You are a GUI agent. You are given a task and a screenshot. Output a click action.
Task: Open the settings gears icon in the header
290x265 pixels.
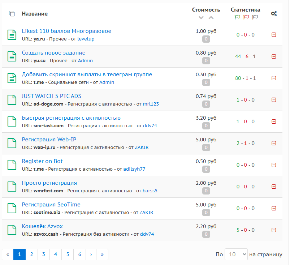(x=274, y=14)
